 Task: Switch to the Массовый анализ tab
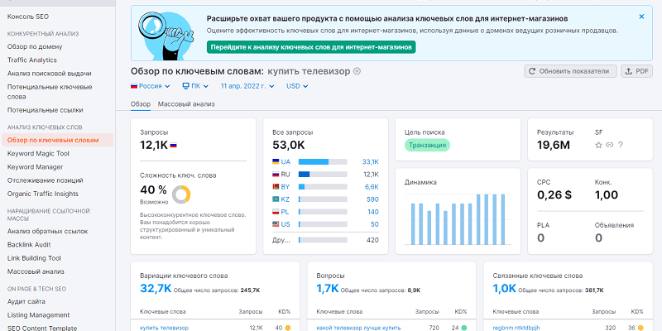coord(186,104)
